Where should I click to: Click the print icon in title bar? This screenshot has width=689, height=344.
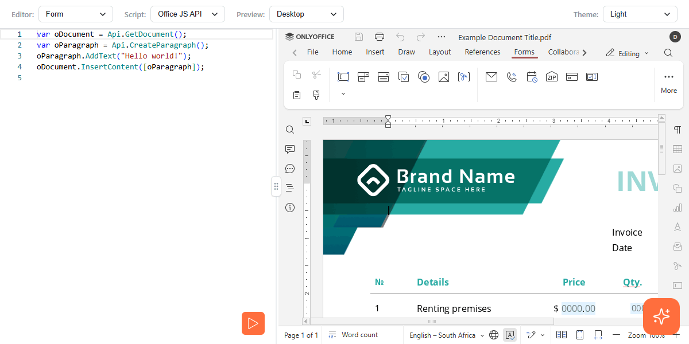click(379, 37)
